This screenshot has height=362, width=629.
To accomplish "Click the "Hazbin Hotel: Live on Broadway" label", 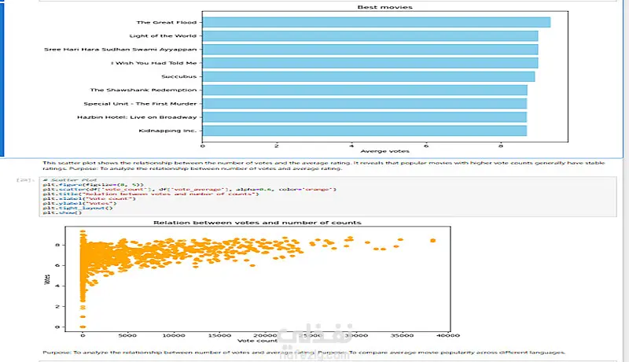I will [x=137, y=117].
